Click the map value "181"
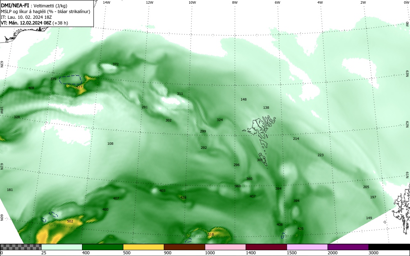 [10, 190]
